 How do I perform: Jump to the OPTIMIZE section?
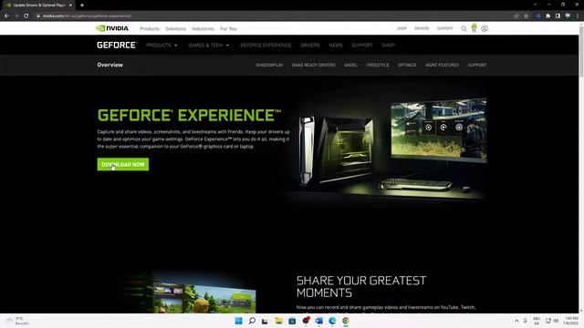tap(407, 65)
